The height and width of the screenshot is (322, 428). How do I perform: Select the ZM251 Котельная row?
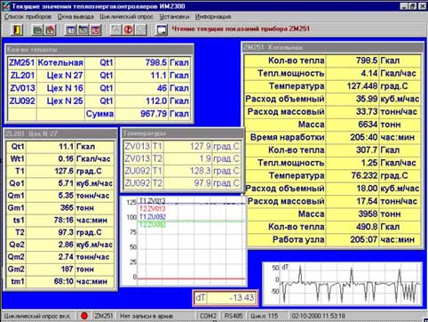point(99,62)
